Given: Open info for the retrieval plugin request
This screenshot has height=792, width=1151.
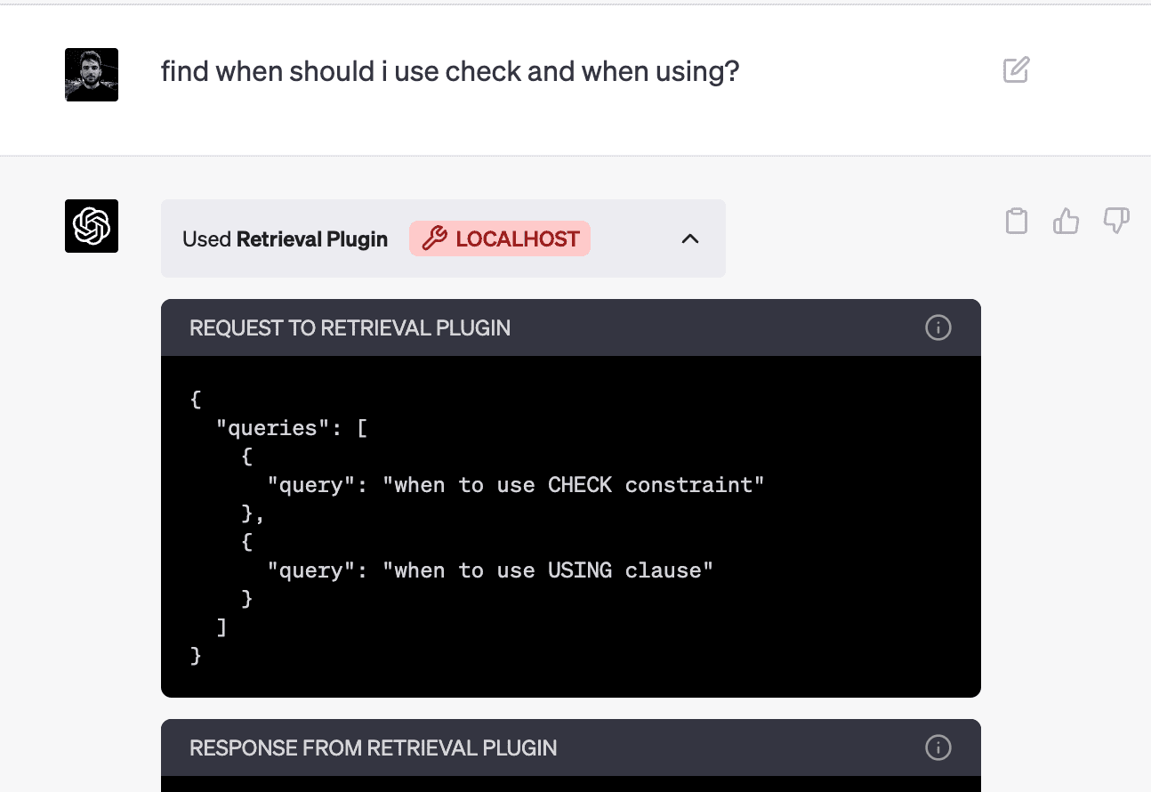Looking at the screenshot, I should coord(938,327).
